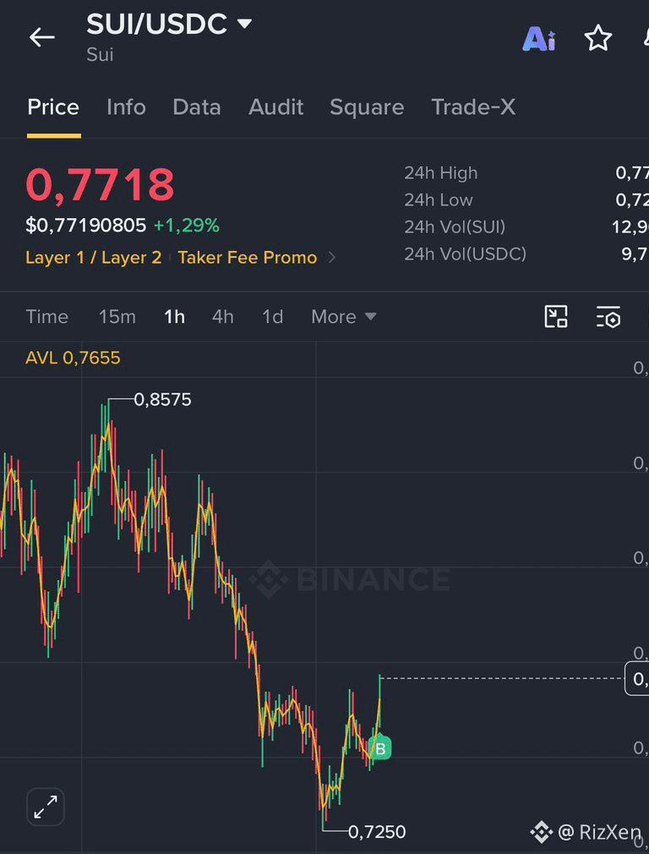Click the 0,7718 current price

101,185
